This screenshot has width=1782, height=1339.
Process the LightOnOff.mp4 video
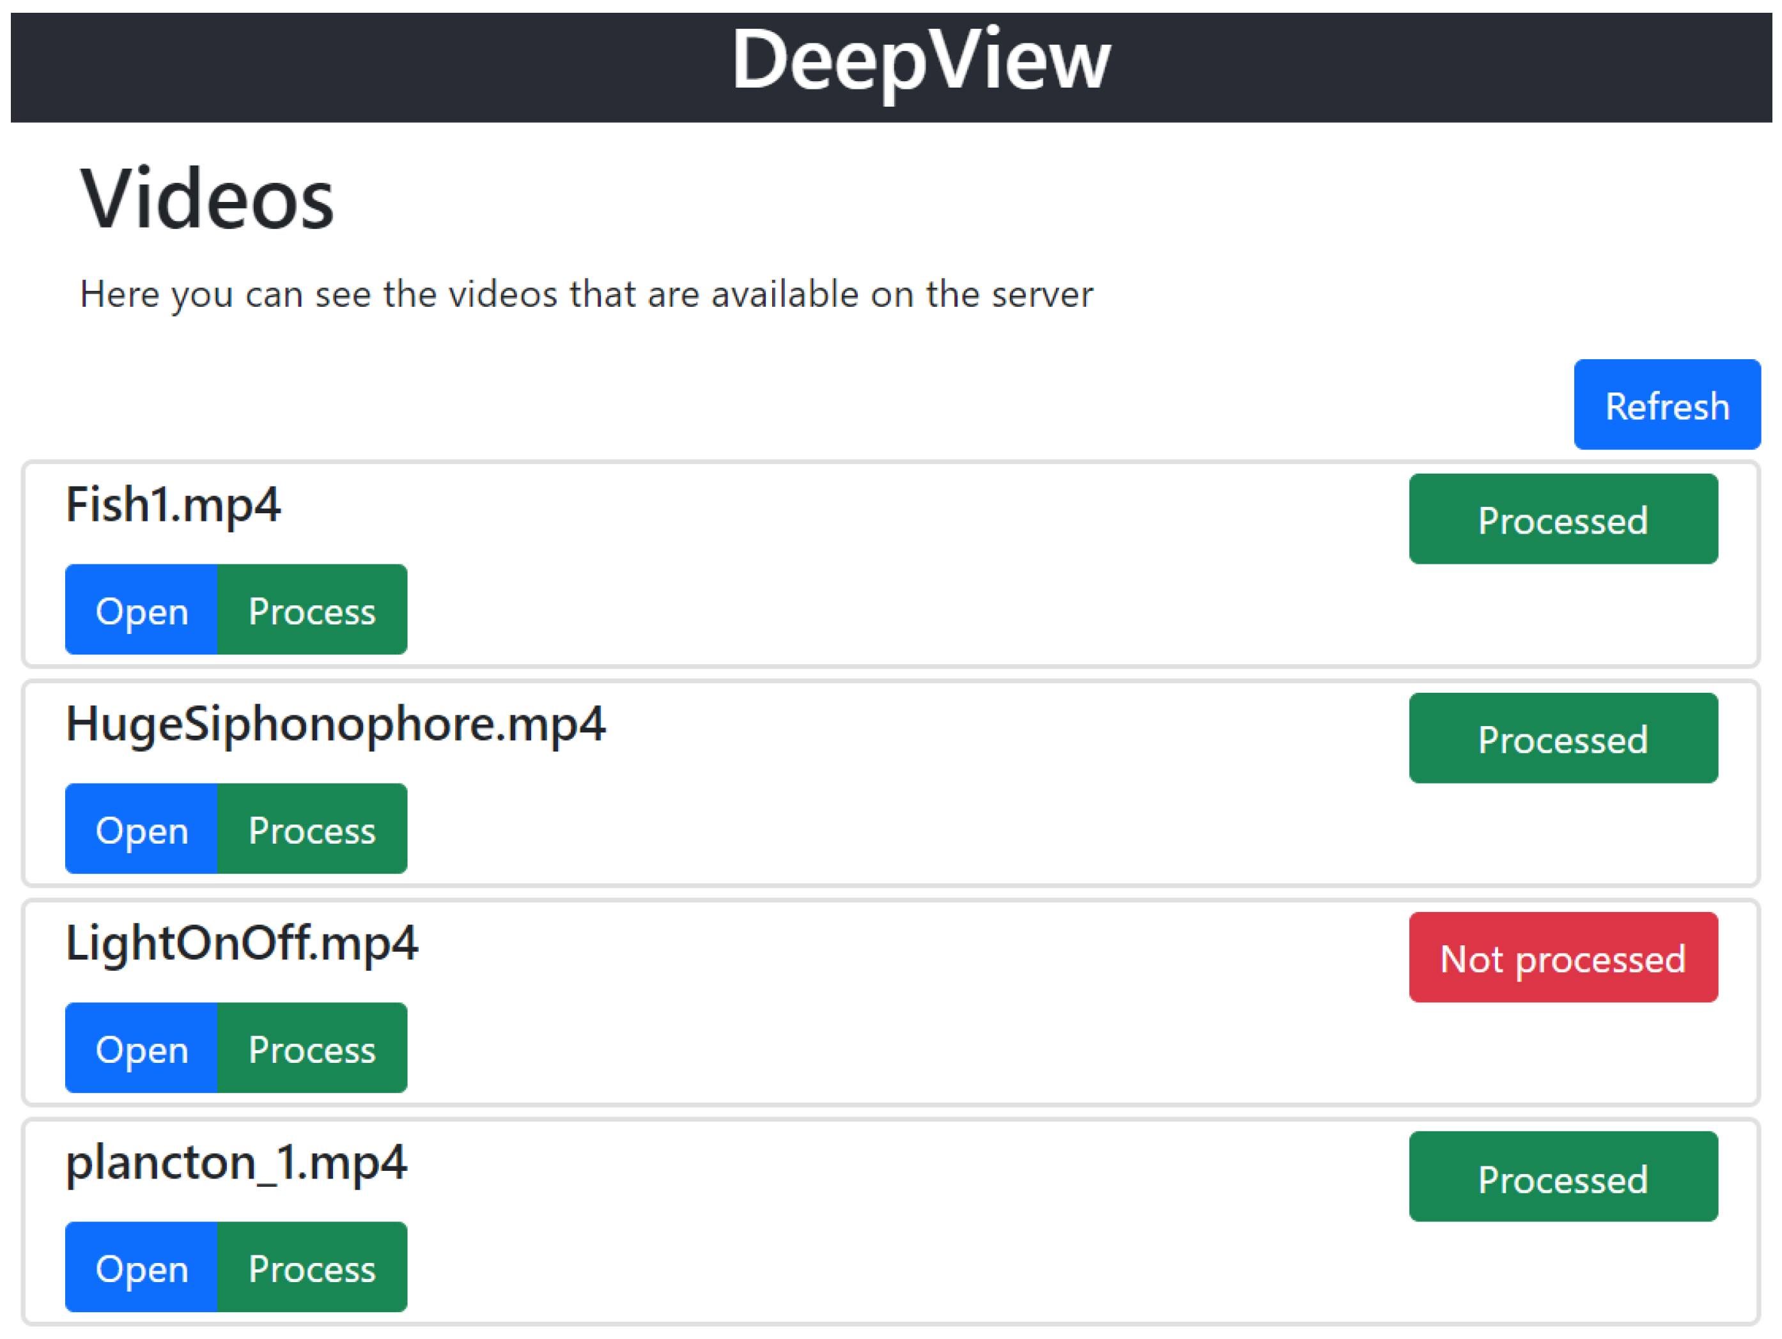(x=312, y=1048)
